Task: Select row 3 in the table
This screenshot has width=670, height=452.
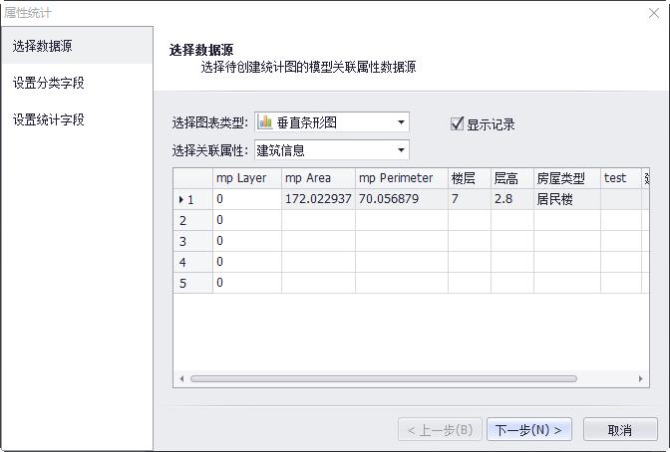Action: [x=192, y=241]
